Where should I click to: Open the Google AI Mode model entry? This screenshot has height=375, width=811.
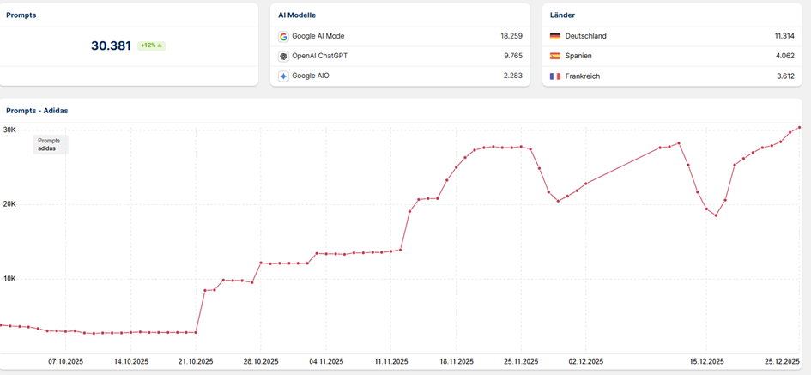click(318, 37)
